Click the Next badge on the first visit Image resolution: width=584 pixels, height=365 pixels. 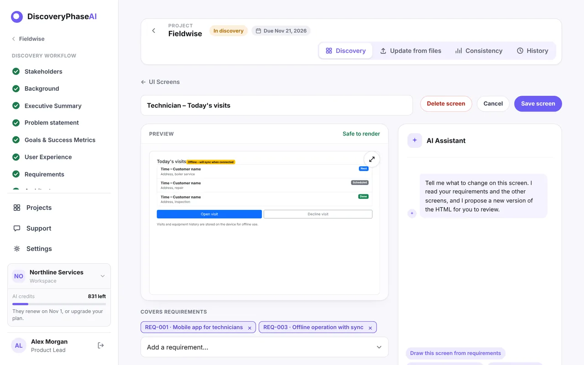click(364, 168)
